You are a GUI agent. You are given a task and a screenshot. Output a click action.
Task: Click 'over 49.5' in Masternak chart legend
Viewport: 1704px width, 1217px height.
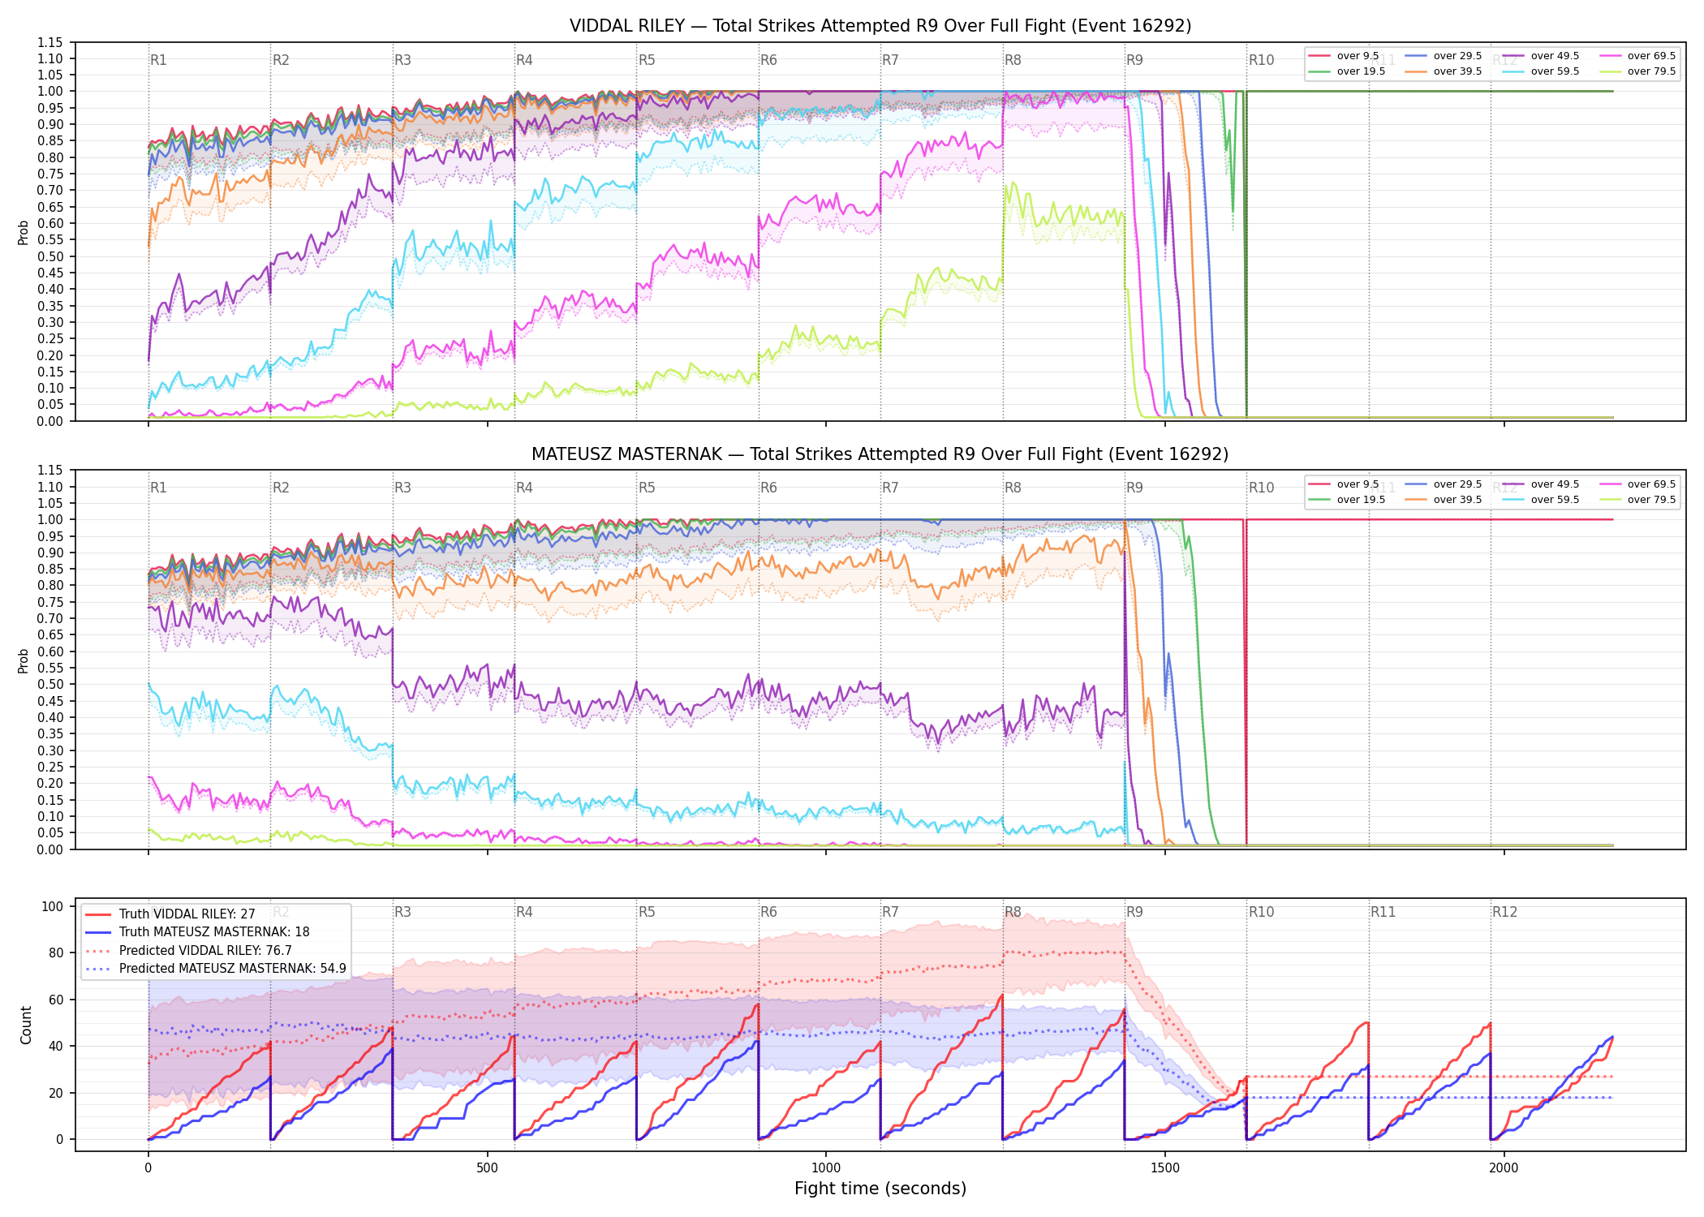click(x=1556, y=484)
